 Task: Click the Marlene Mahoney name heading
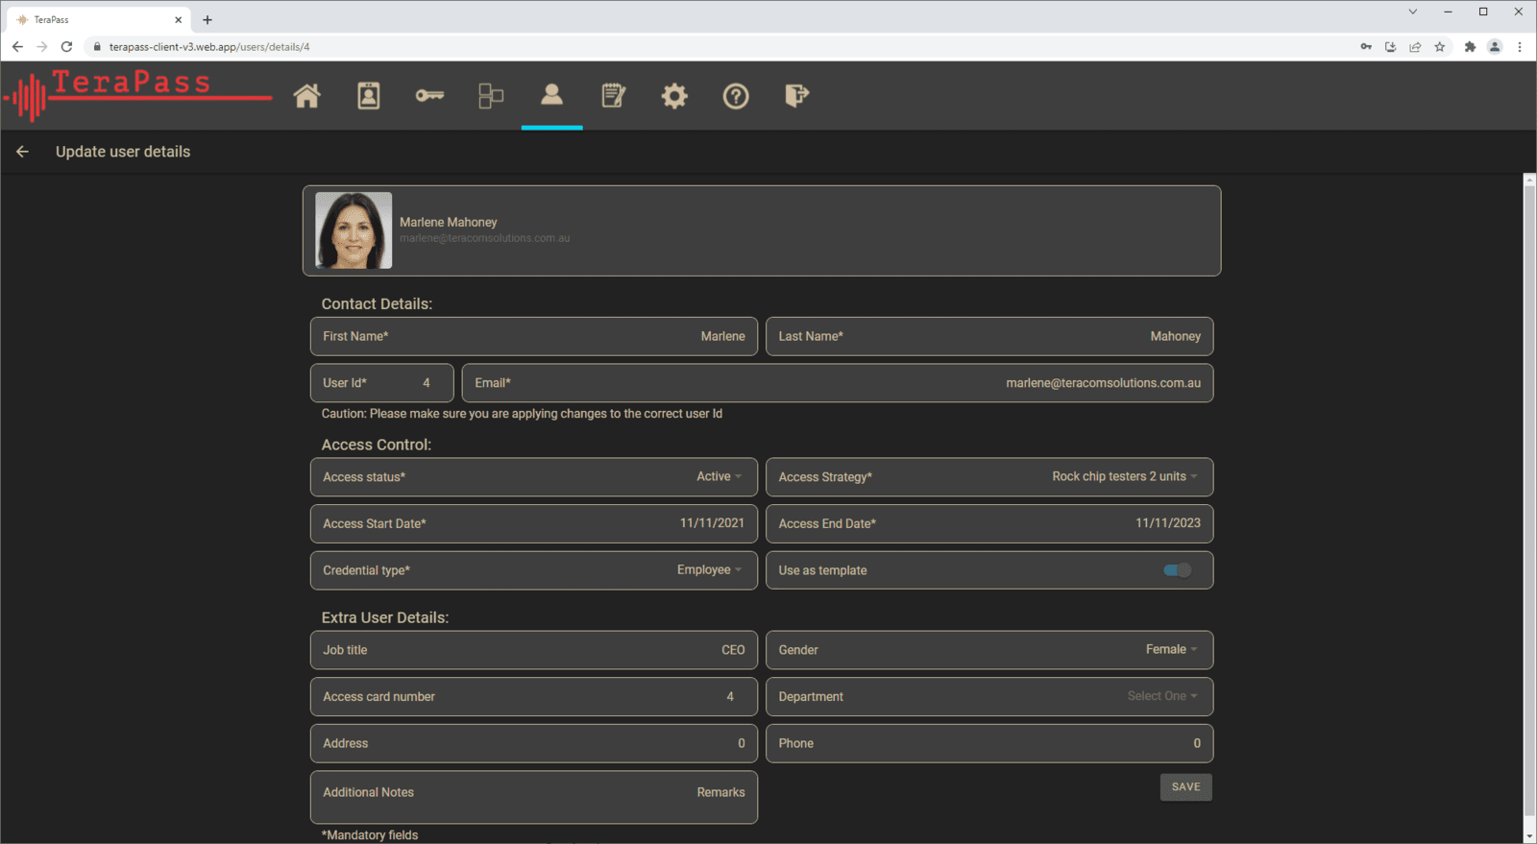coord(449,222)
